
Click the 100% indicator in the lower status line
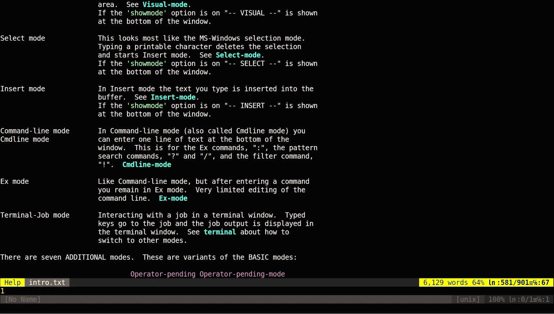tap(496, 300)
